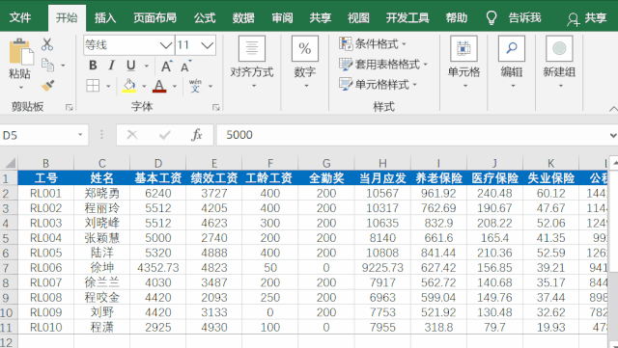618x348 pixels.
Task: Expand borders dropdown arrow
Action: coord(108,86)
